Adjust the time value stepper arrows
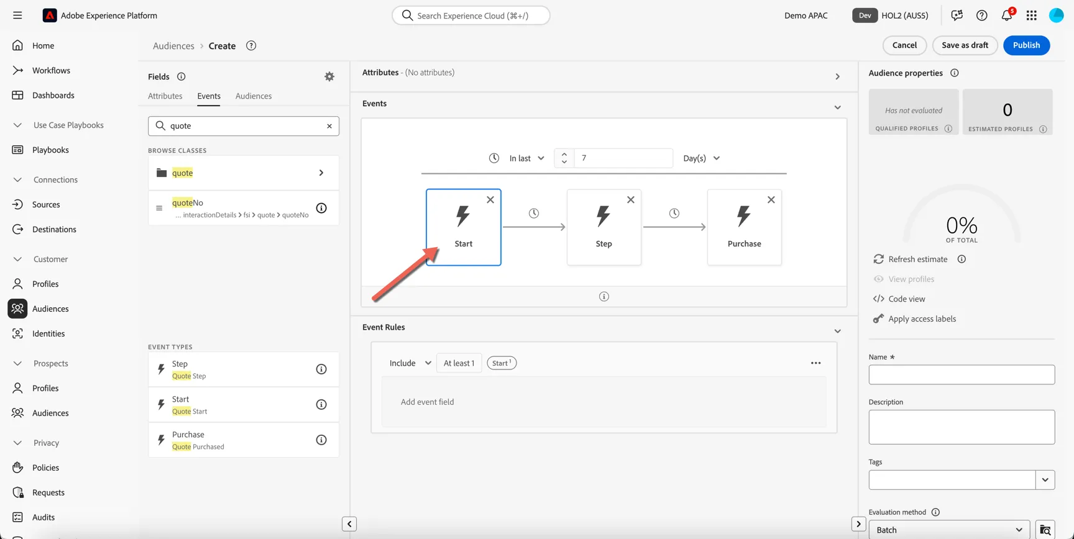The height and width of the screenshot is (539, 1074). tap(564, 158)
